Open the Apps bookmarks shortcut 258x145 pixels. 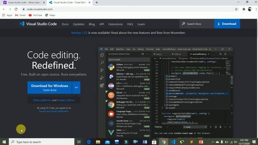pos(7,15)
